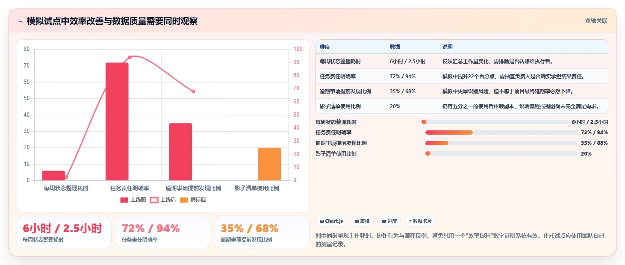This screenshot has height=265, width=625.
Task: Click the 维度 table column header
Action: (x=325, y=47)
